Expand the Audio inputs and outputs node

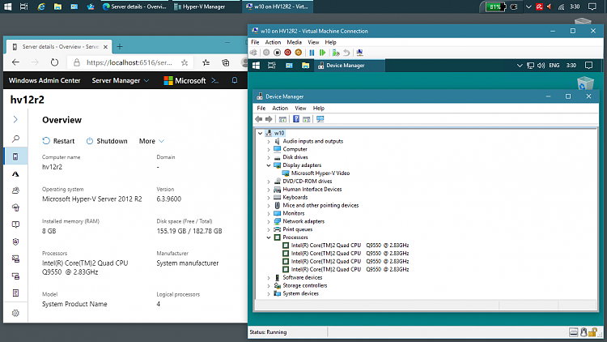[x=269, y=142]
